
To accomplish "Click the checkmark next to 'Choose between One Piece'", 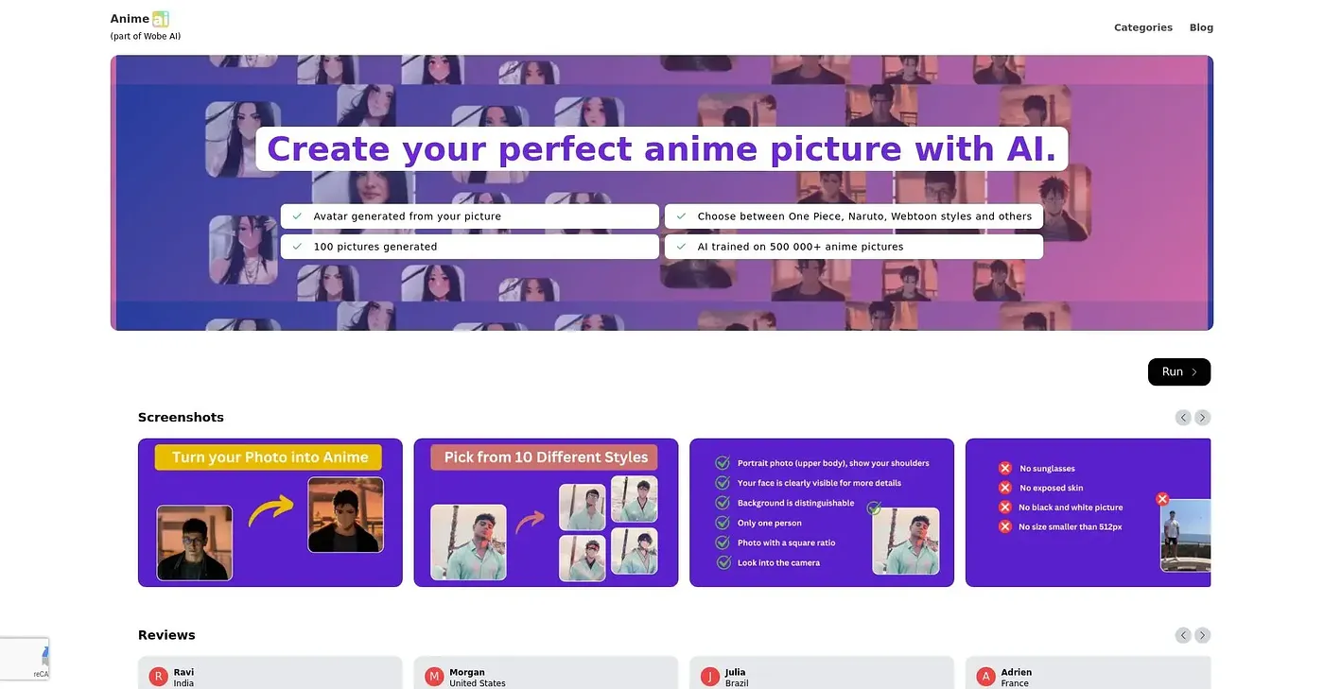I will point(681,216).
